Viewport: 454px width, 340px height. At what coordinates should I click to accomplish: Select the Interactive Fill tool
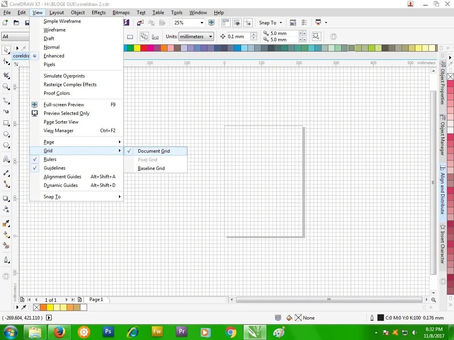[x=6, y=234]
